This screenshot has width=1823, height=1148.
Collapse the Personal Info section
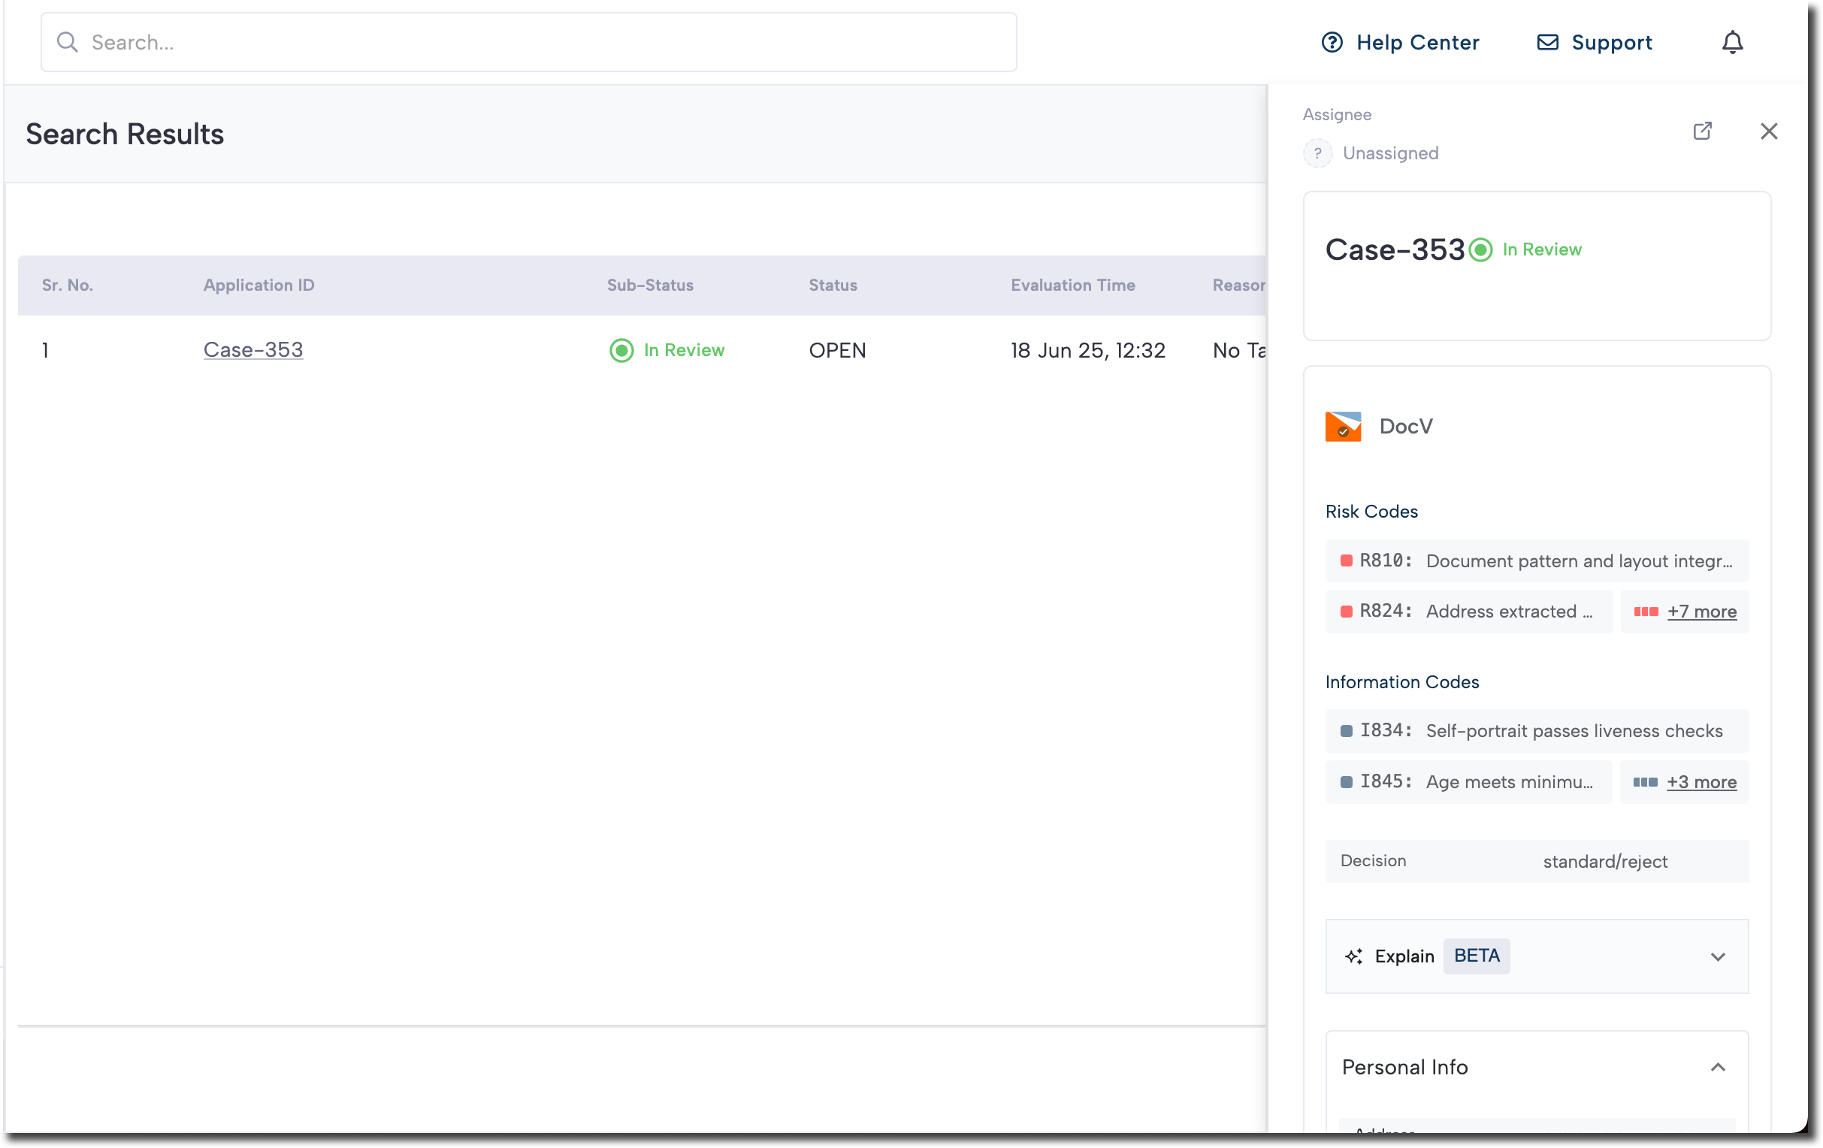pyautogui.click(x=1718, y=1067)
